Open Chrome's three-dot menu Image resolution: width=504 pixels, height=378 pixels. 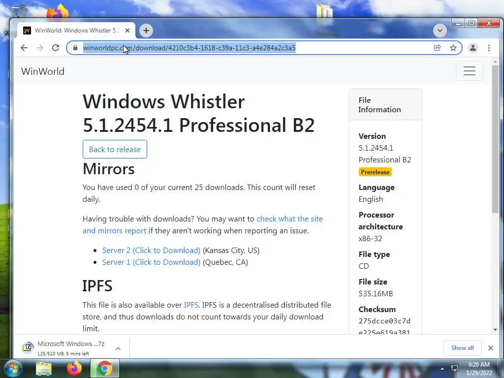click(489, 48)
